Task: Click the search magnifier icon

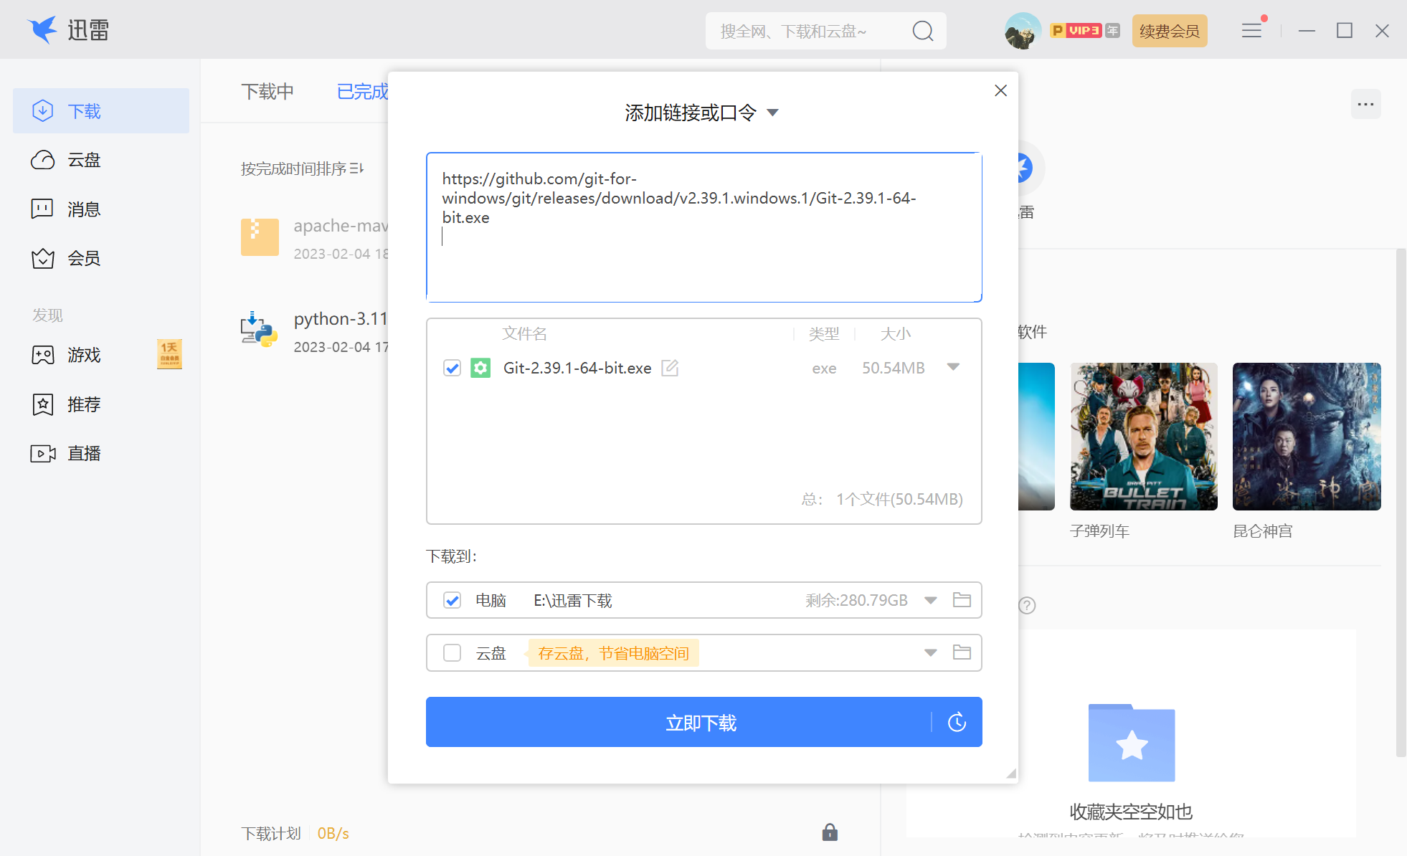Action: pos(922,31)
